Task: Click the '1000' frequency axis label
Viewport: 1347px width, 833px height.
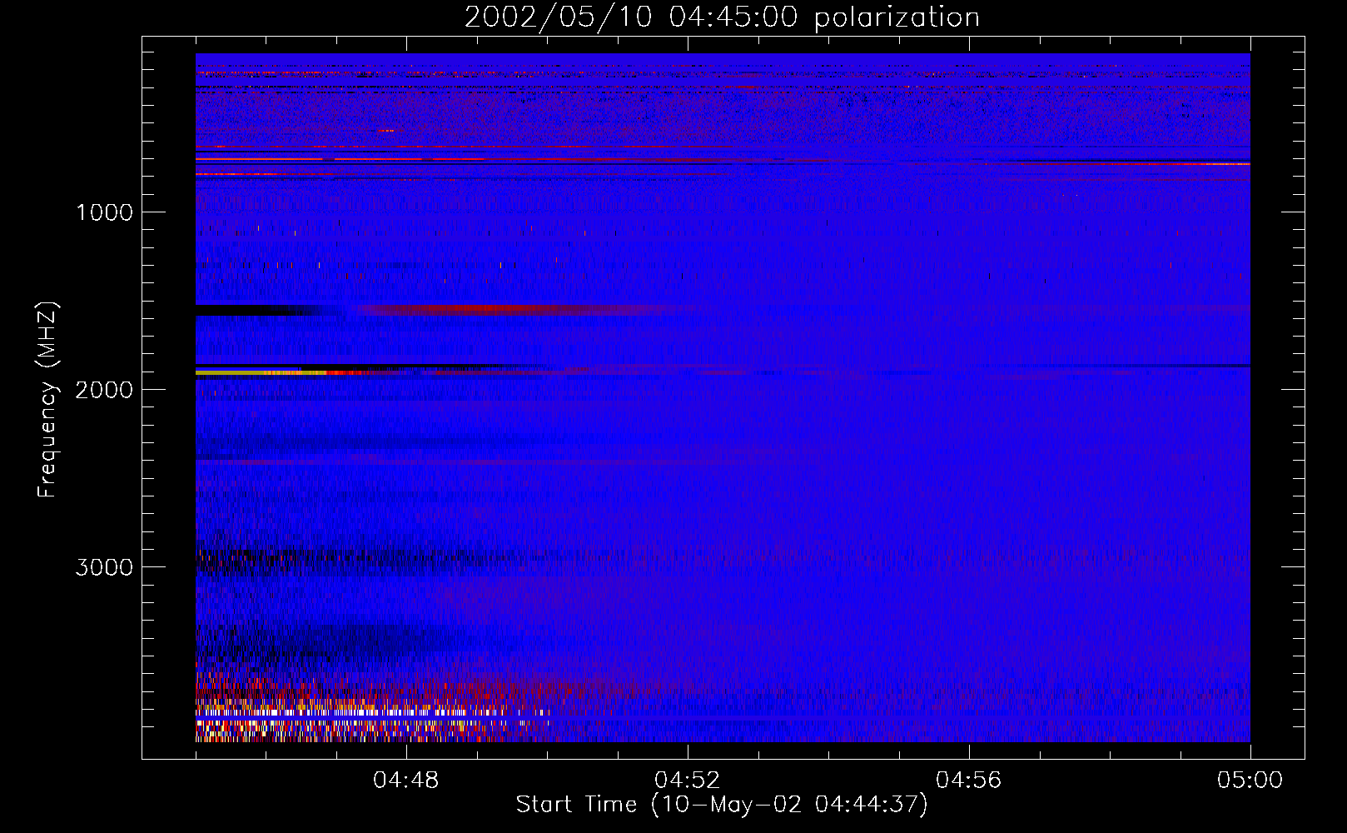Action: 104,212
